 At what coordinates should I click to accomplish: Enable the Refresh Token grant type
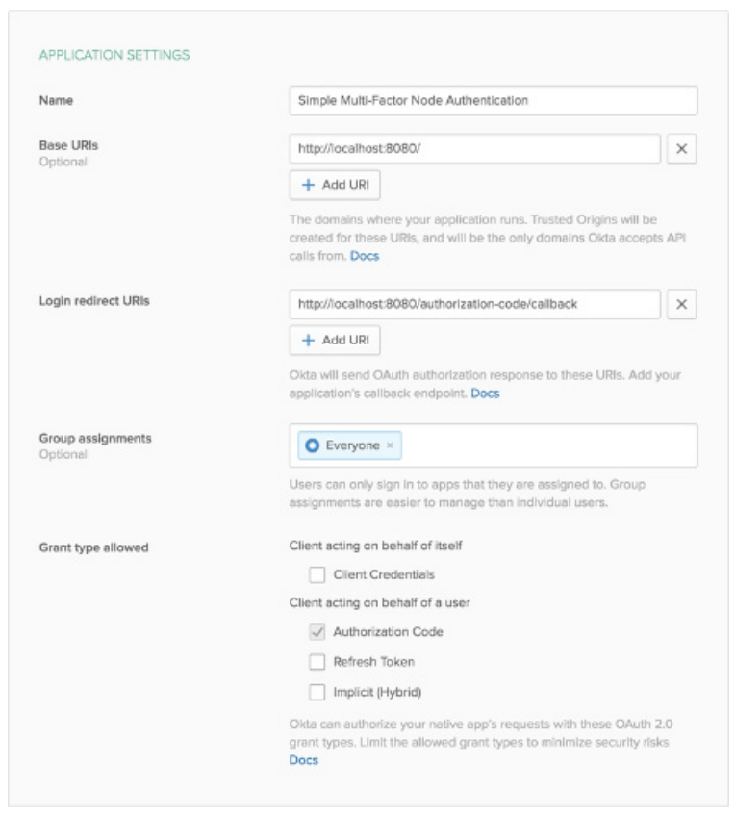point(317,662)
